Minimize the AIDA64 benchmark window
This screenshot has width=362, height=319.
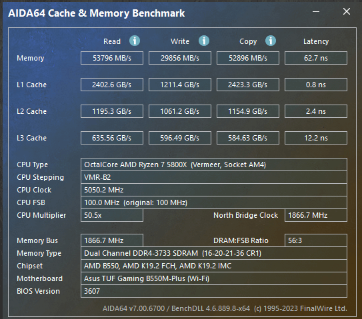tap(316, 11)
